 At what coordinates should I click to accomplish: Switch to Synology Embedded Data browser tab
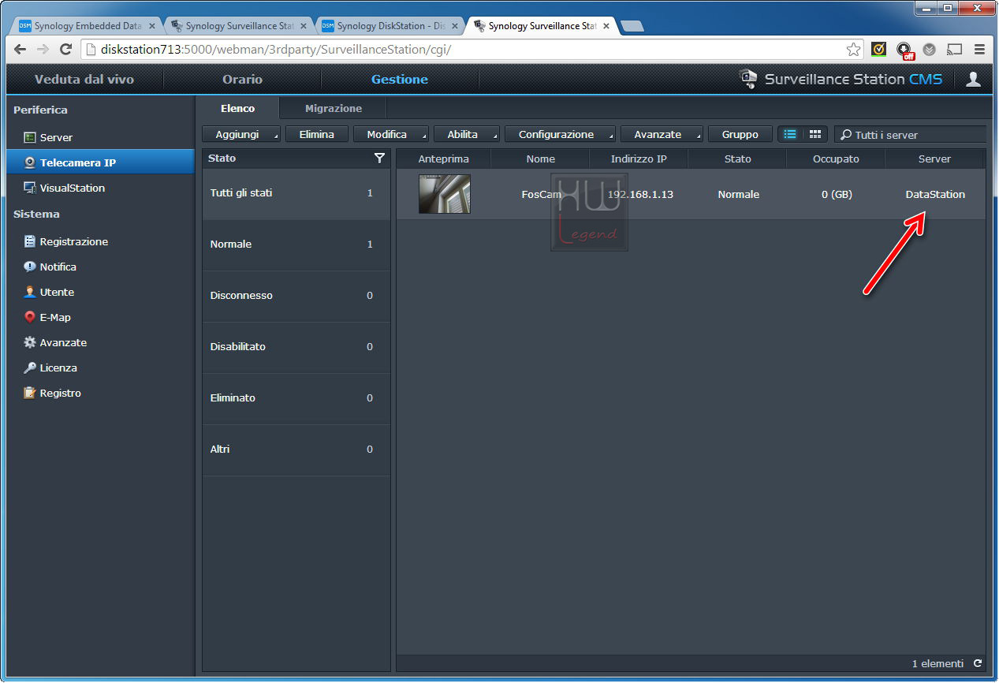pyautogui.click(x=87, y=26)
